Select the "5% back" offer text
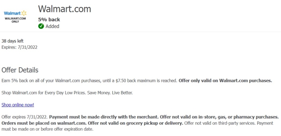This screenshot has height=136, width=281. (49, 19)
